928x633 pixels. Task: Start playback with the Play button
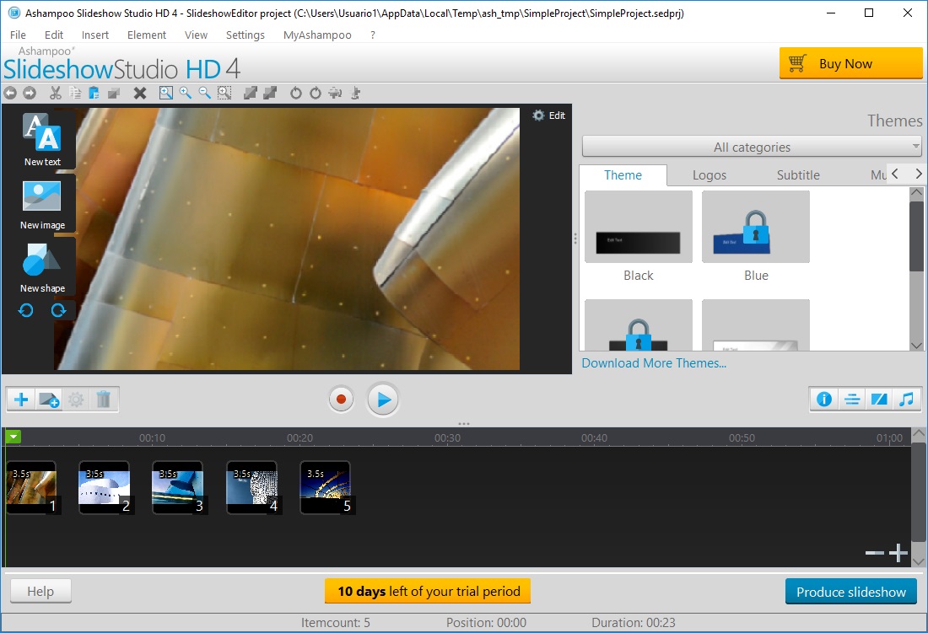(383, 399)
